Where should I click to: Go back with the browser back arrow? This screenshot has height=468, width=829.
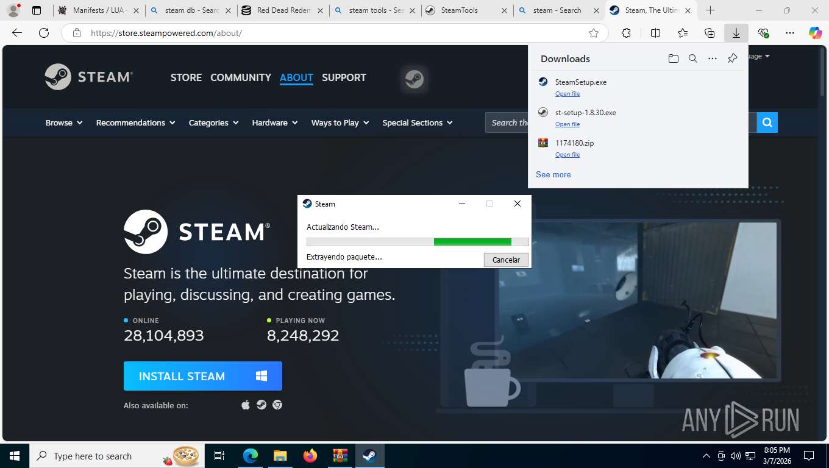click(17, 33)
